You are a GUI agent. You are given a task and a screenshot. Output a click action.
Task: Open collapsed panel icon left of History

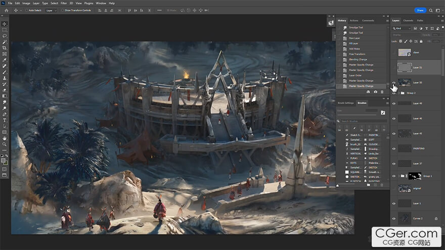[331, 23]
